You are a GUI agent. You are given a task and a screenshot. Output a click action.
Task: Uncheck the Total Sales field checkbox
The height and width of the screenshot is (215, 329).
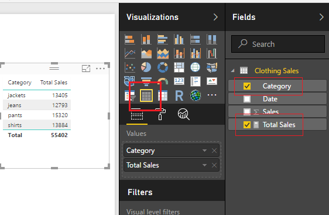[247, 125]
